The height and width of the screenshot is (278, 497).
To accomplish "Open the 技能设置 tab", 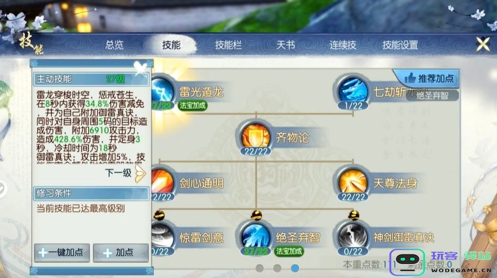I will [400, 45].
